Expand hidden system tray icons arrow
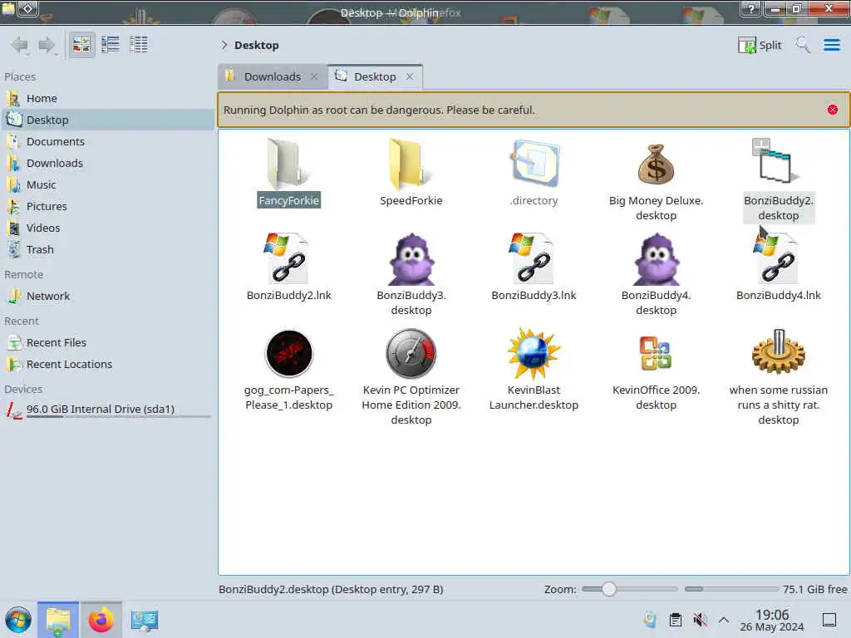The width and height of the screenshot is (851, 638). point(724,620)
